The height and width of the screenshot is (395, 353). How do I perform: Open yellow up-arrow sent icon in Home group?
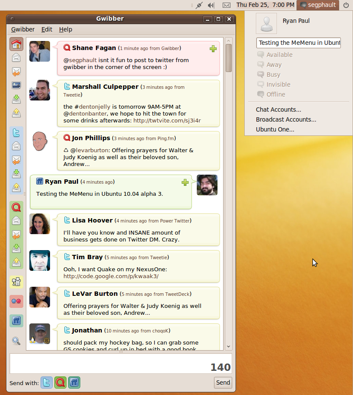point(16,113)
